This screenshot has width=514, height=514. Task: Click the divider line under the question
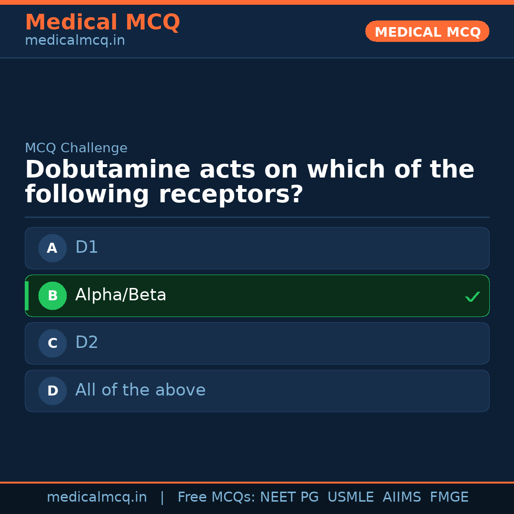click(257, 217)
